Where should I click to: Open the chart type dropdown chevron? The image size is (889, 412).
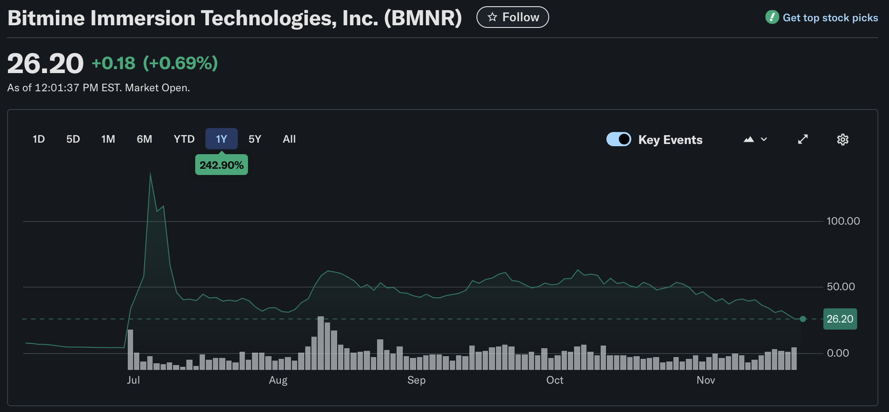(763, 140)
